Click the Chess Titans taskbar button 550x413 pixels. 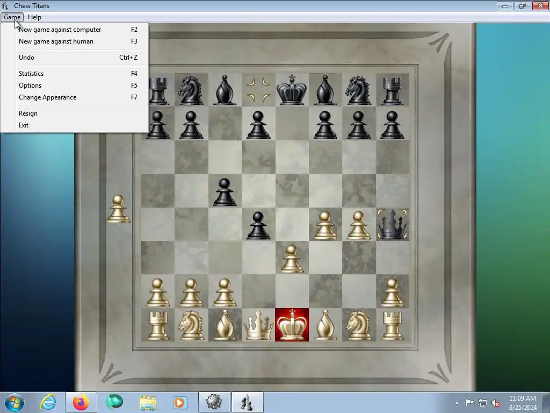tap(247, 402)
